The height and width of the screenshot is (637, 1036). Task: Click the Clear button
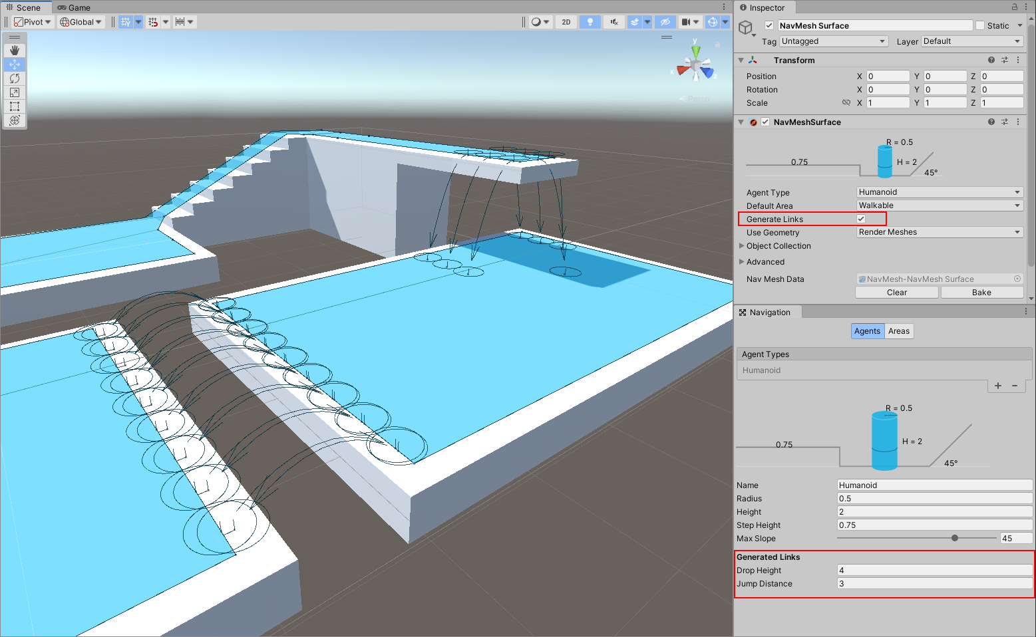(x=896, y=293)
